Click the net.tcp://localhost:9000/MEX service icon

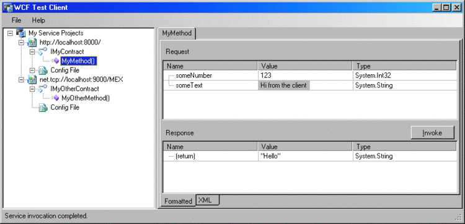(x=32, y=80)
